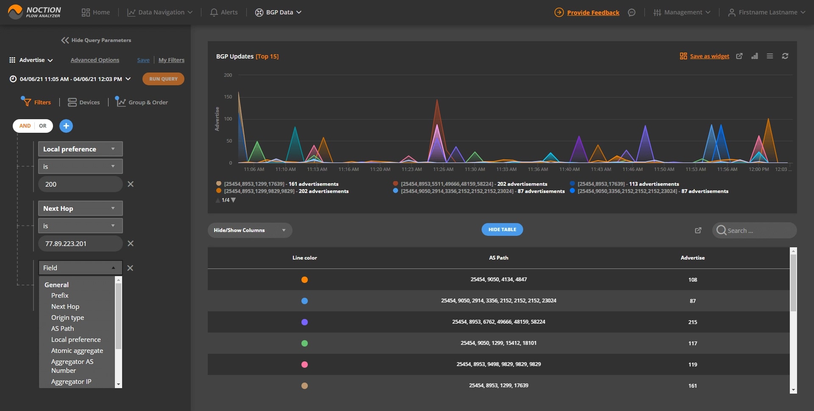Click inside the table Search field
This screenshot has height=411, width=814.
[x=759, y=230]
